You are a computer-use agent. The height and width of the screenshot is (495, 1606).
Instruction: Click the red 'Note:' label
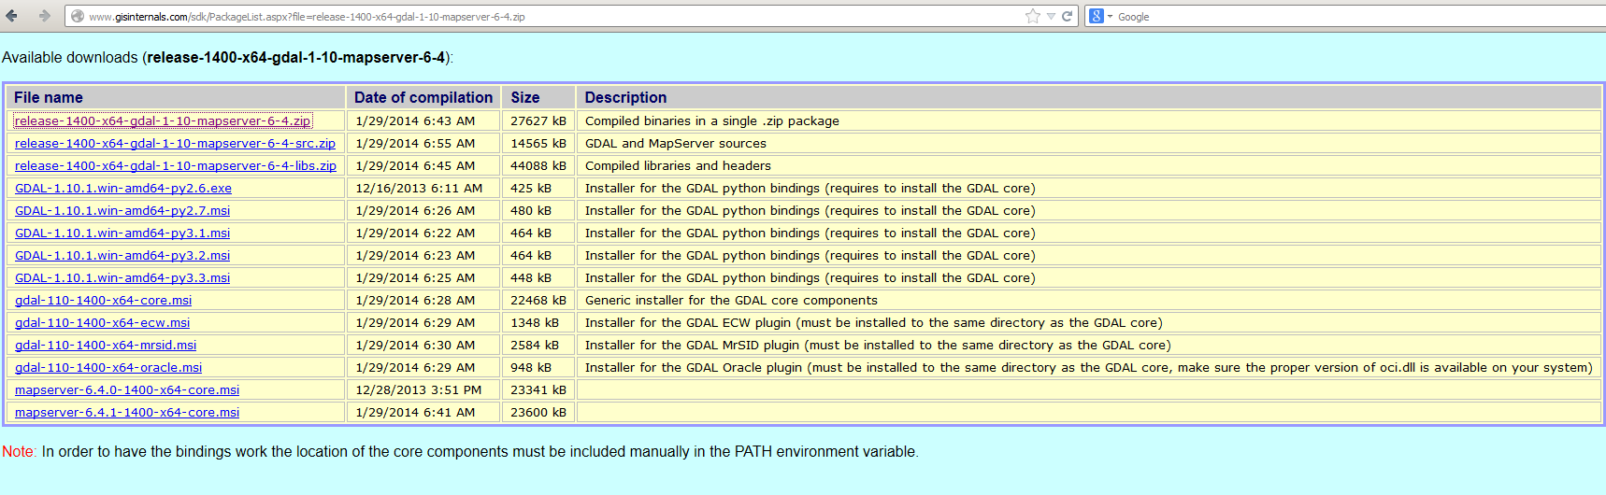point(19,451)
